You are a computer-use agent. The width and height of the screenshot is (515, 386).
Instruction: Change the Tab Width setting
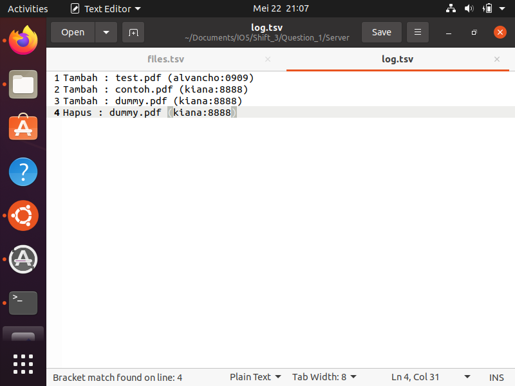coord(324,377)
